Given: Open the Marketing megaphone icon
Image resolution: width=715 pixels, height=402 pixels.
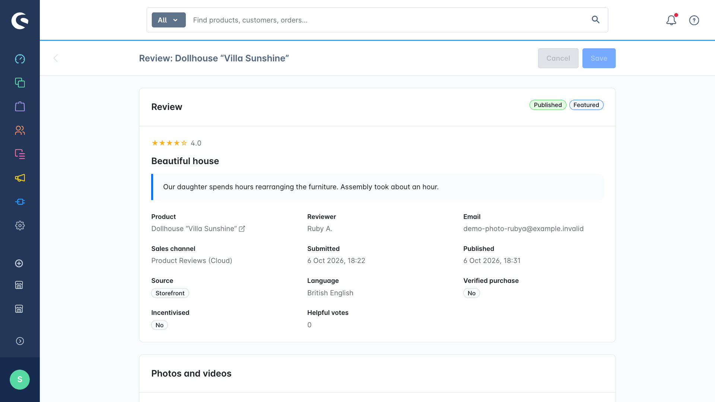Looking at the screenshot, I should 20,178.
